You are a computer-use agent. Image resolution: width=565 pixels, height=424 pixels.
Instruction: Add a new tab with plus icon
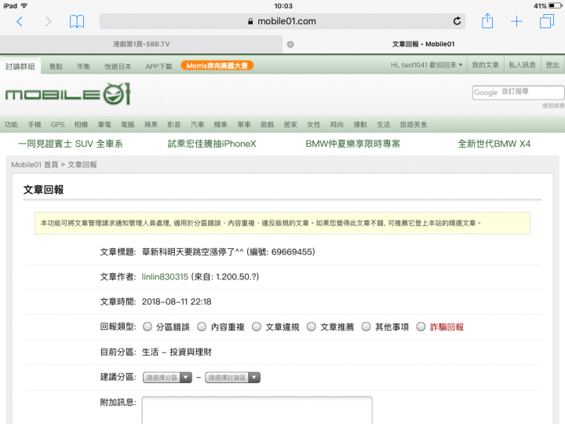click(516, 21)
